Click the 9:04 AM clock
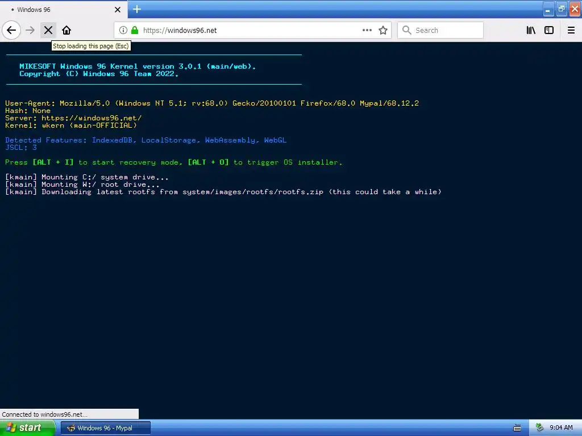Screen dimensions: 582x436 point(561,428)
